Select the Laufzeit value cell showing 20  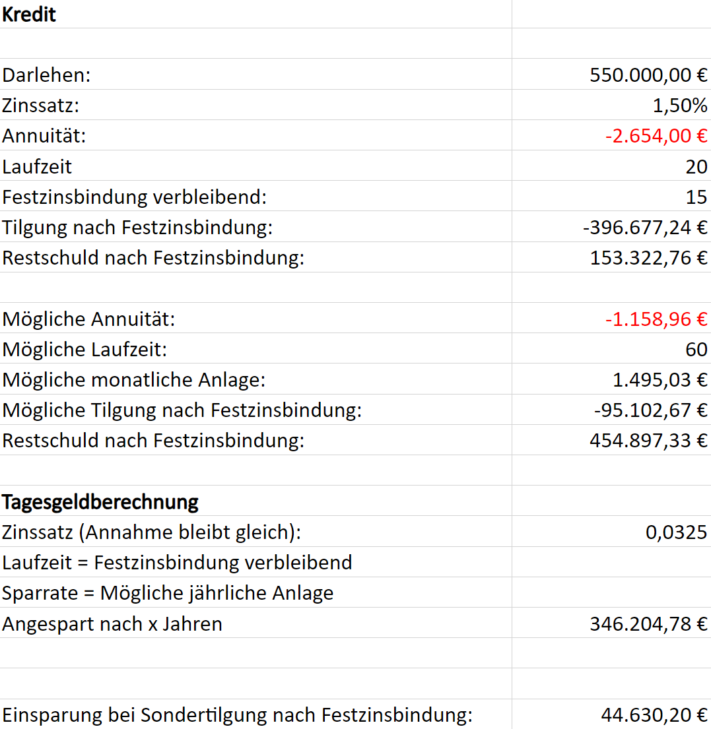click(696, 166)
